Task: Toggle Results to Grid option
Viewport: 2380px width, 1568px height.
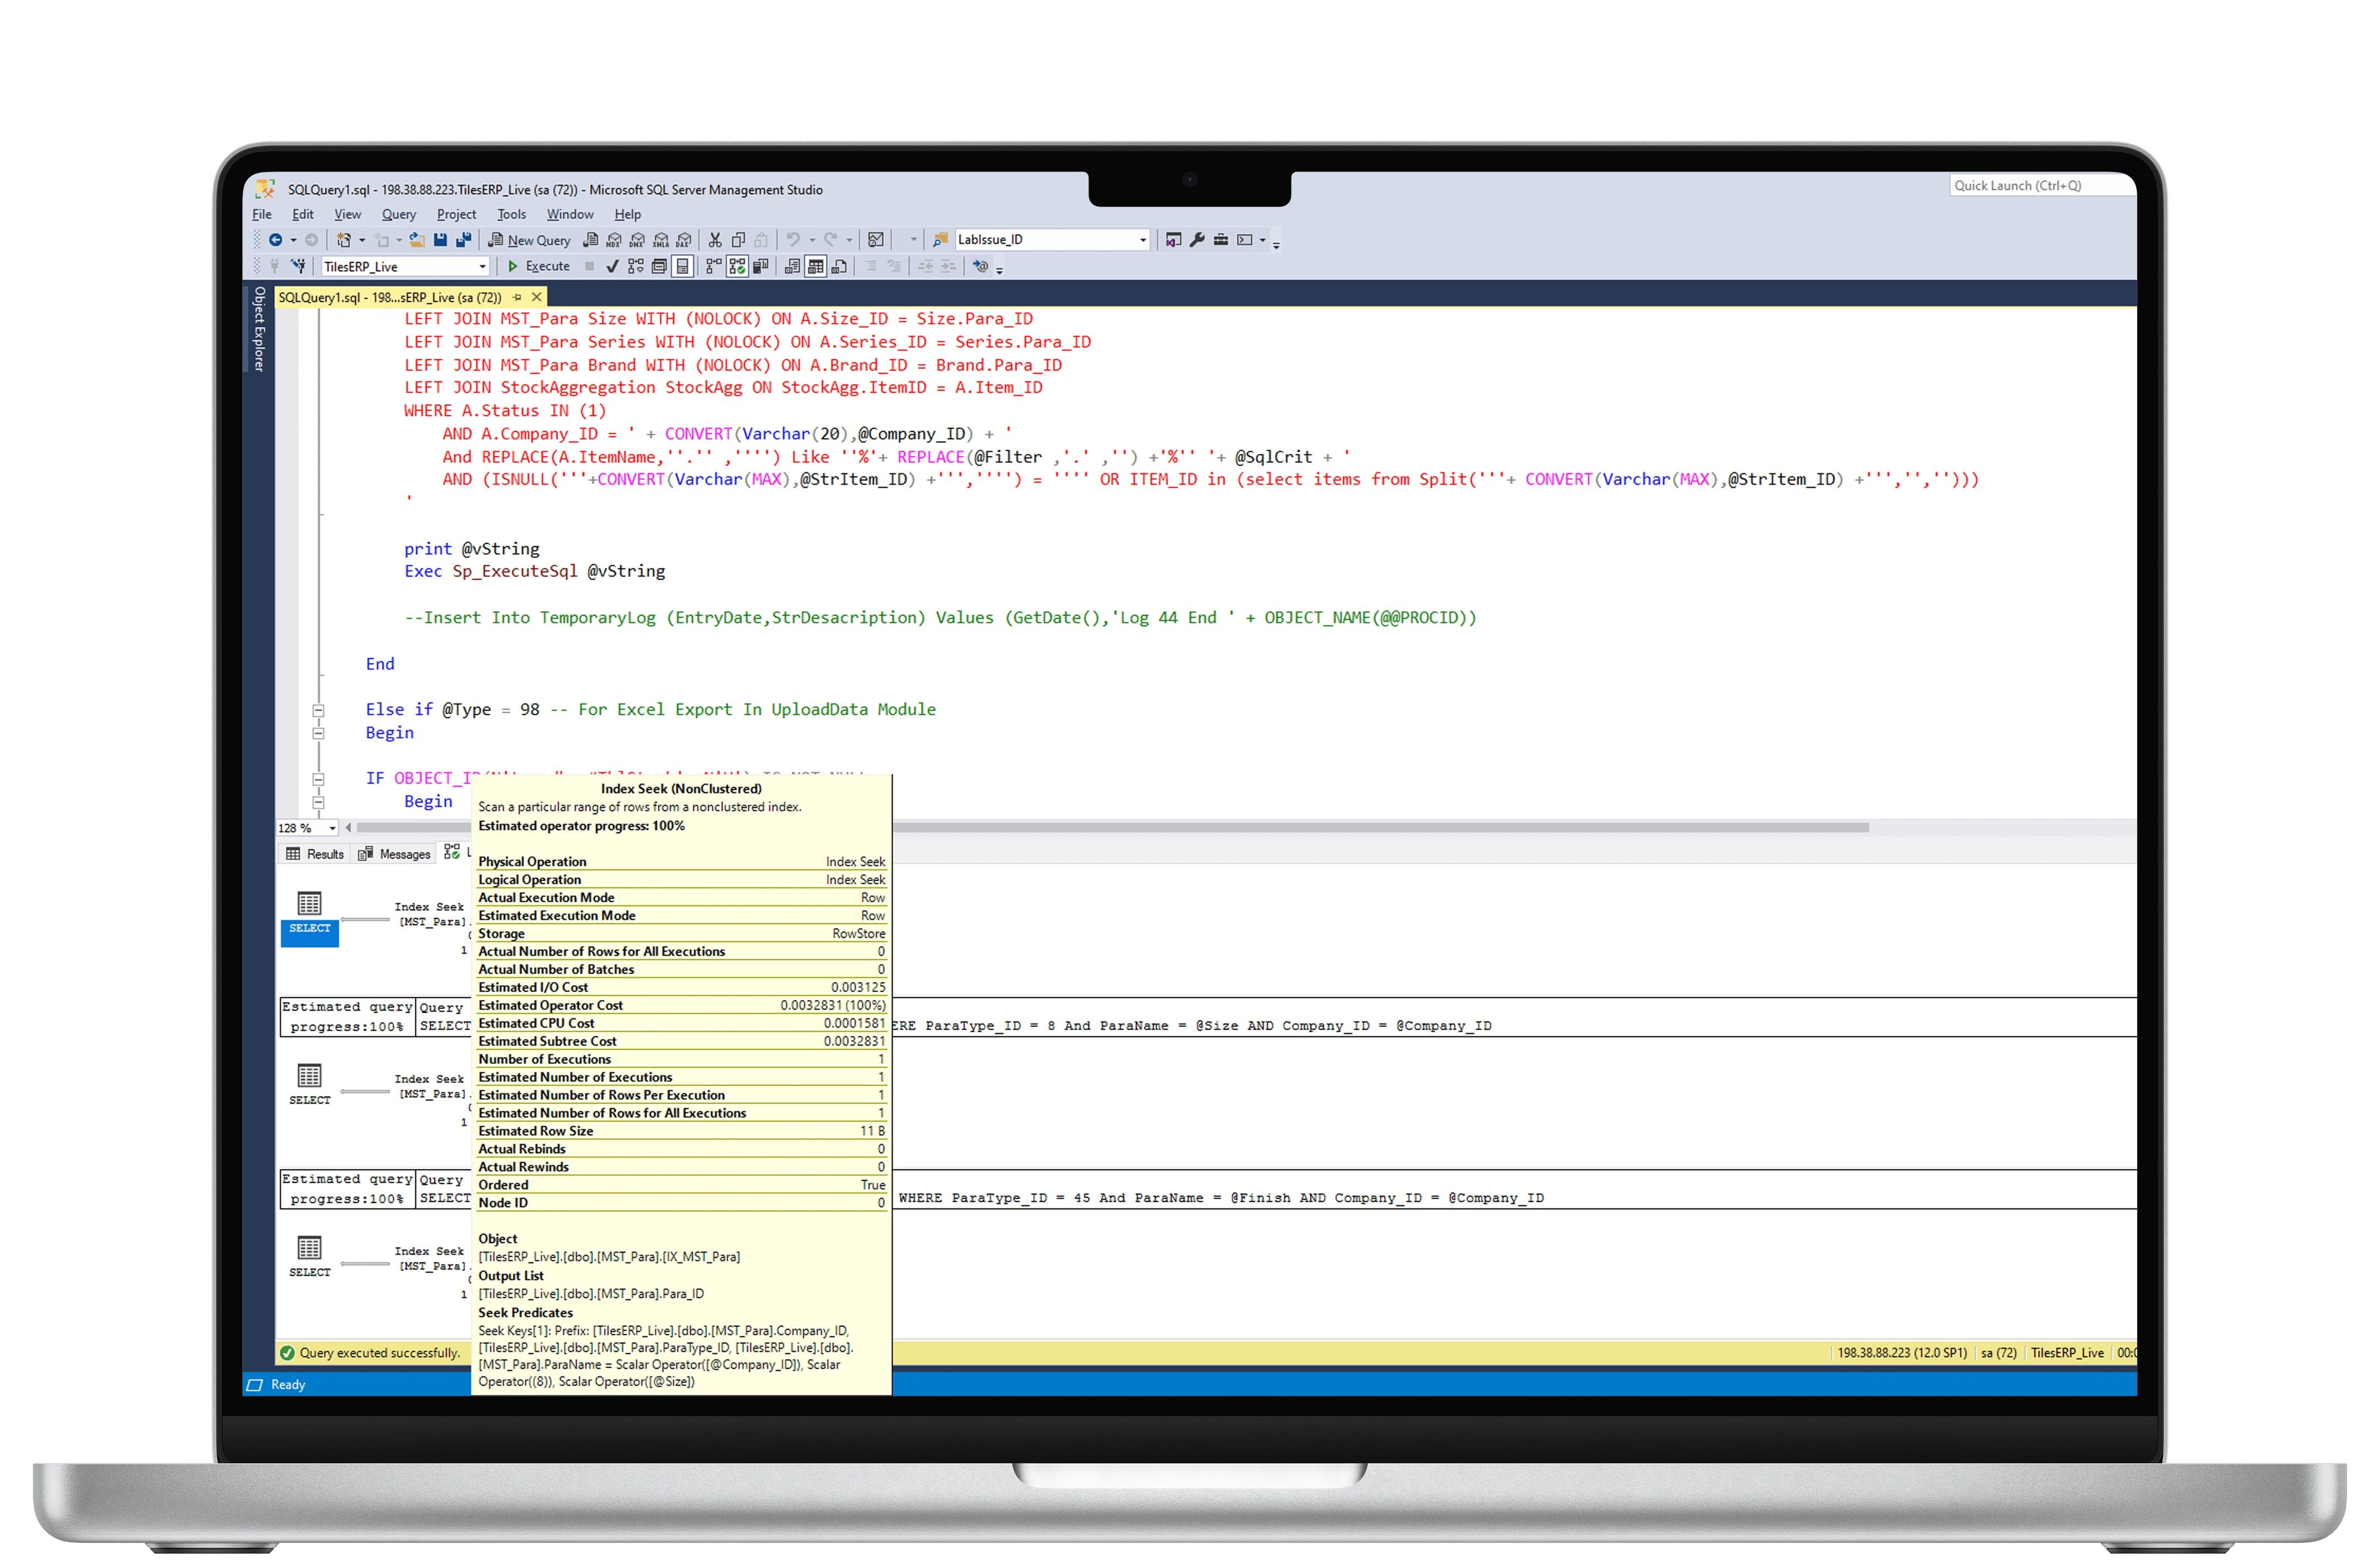Action: coord(815,266)
